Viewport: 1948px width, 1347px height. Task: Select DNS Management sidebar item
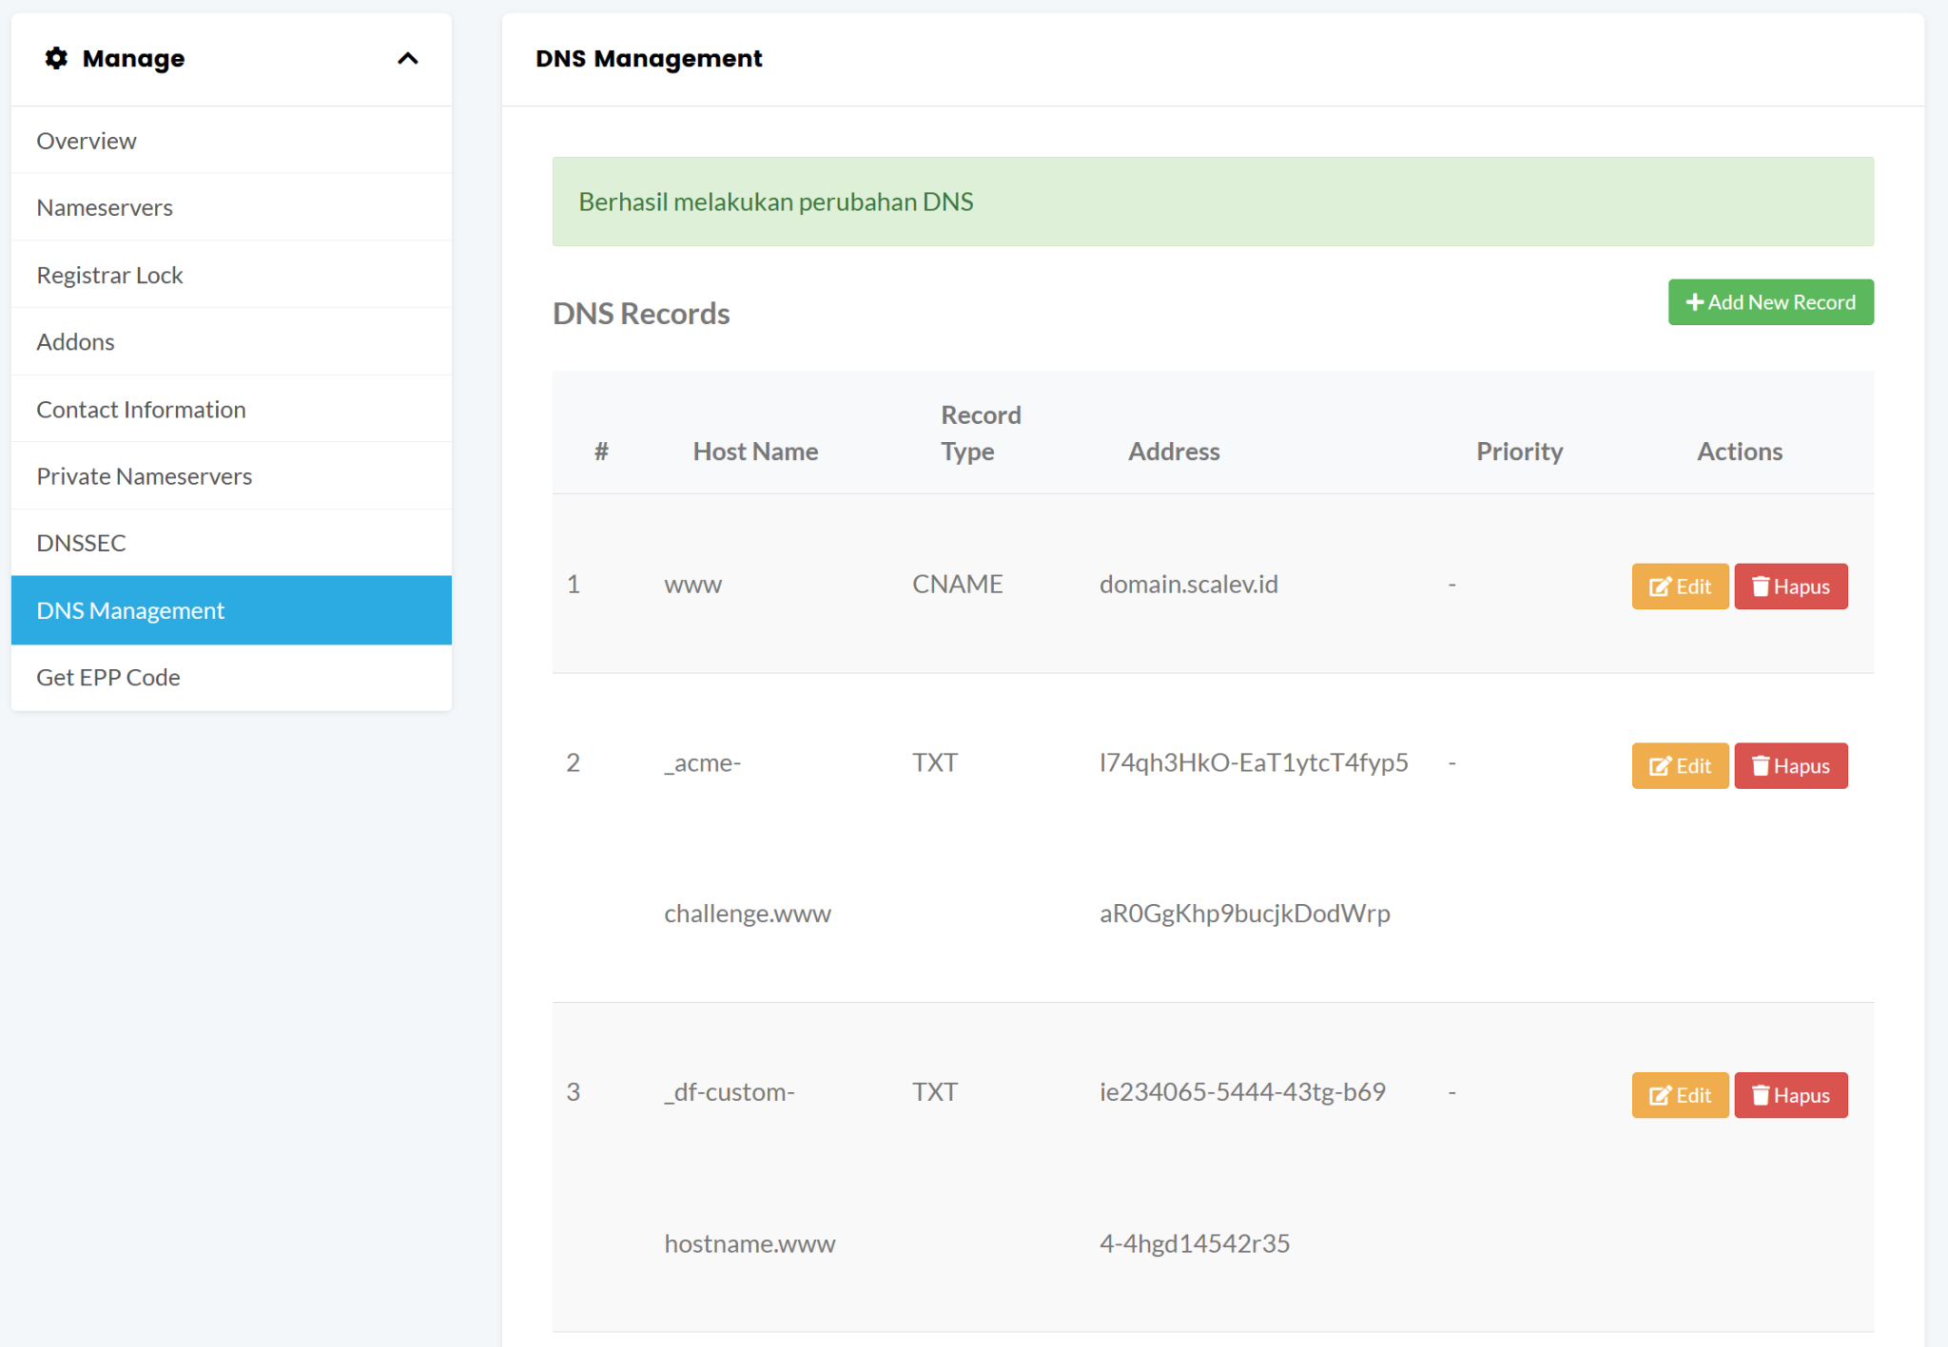[x=231, y=610]
